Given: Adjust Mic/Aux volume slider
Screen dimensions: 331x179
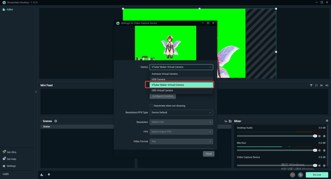Looking at the screenshot, I should (277, 150).
